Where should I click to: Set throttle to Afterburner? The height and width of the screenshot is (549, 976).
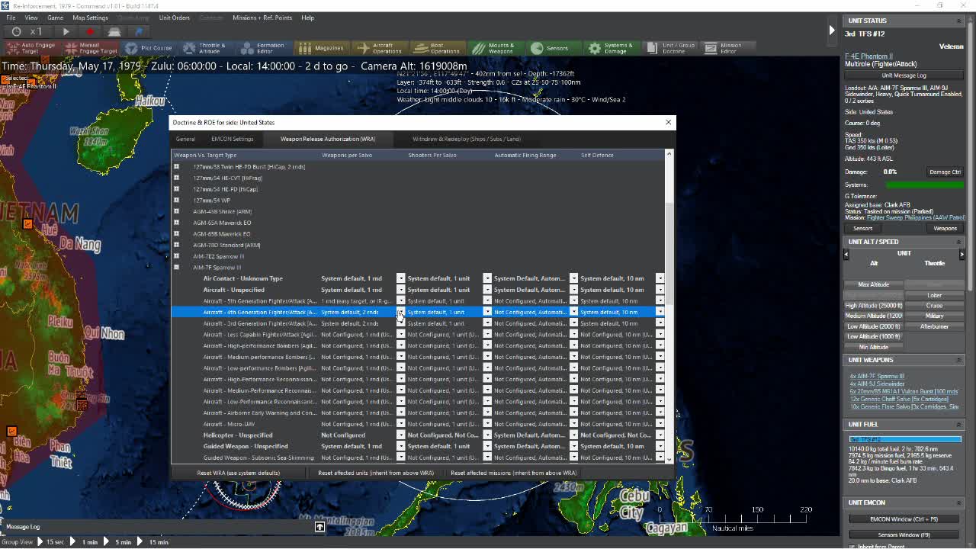(934, 326)
